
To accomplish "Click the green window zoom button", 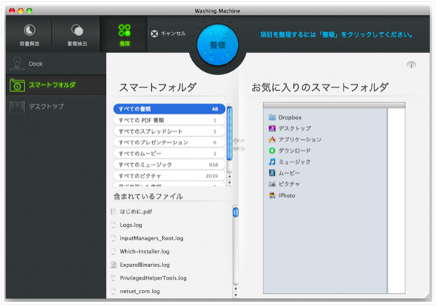I will pos(29,10).
